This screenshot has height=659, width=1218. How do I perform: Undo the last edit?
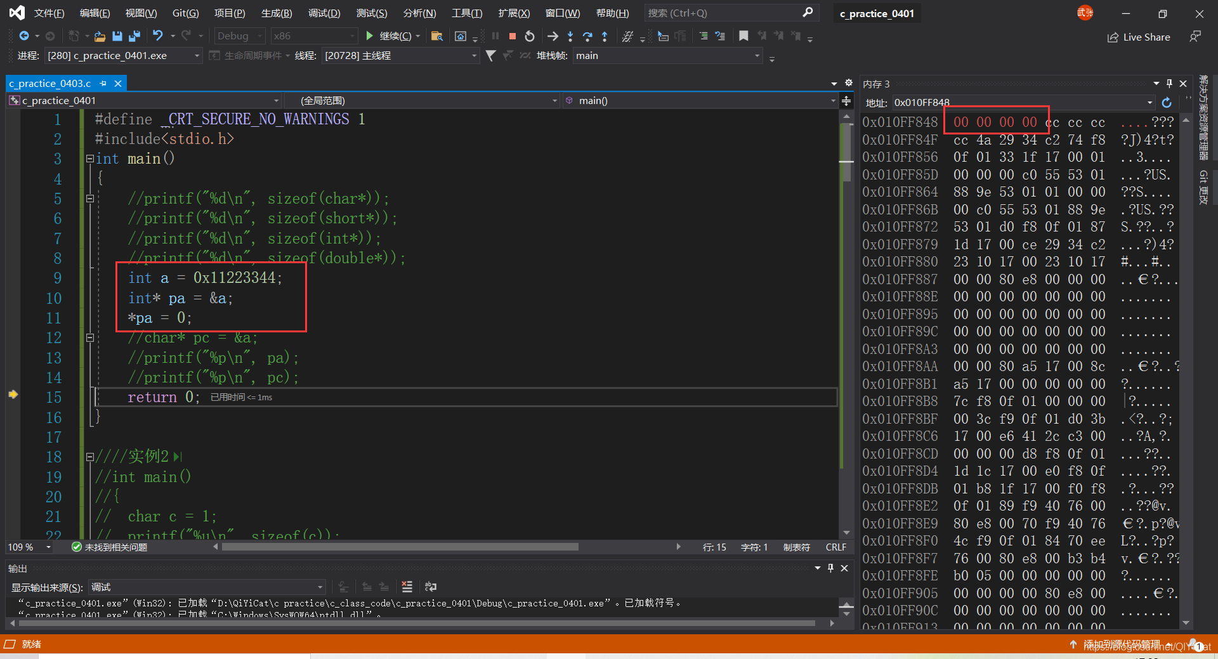coord(158,36)
